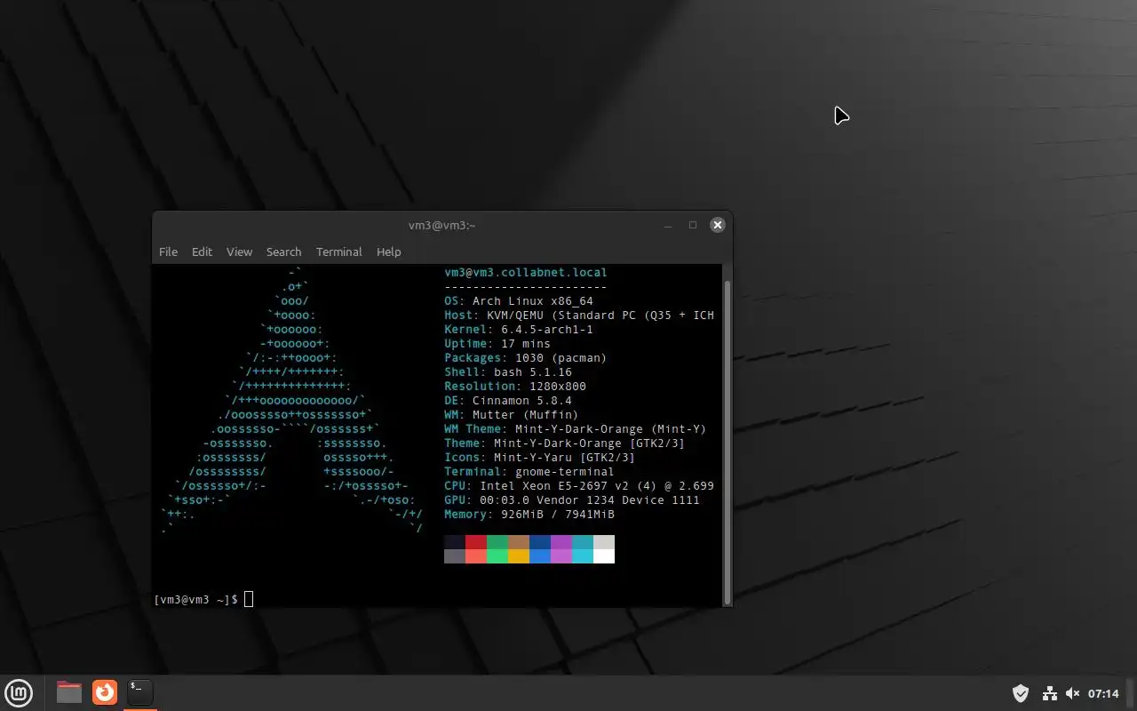Open the View menu in terminal

(239, 252)
